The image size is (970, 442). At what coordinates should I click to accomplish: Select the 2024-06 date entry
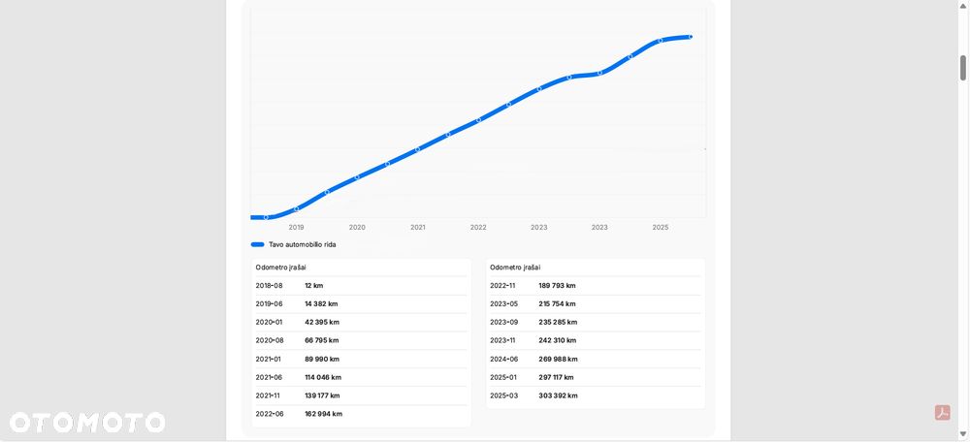pos(504,360)
